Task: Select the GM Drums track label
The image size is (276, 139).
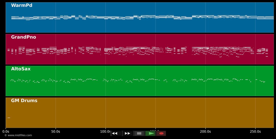Action: [24, 100]
